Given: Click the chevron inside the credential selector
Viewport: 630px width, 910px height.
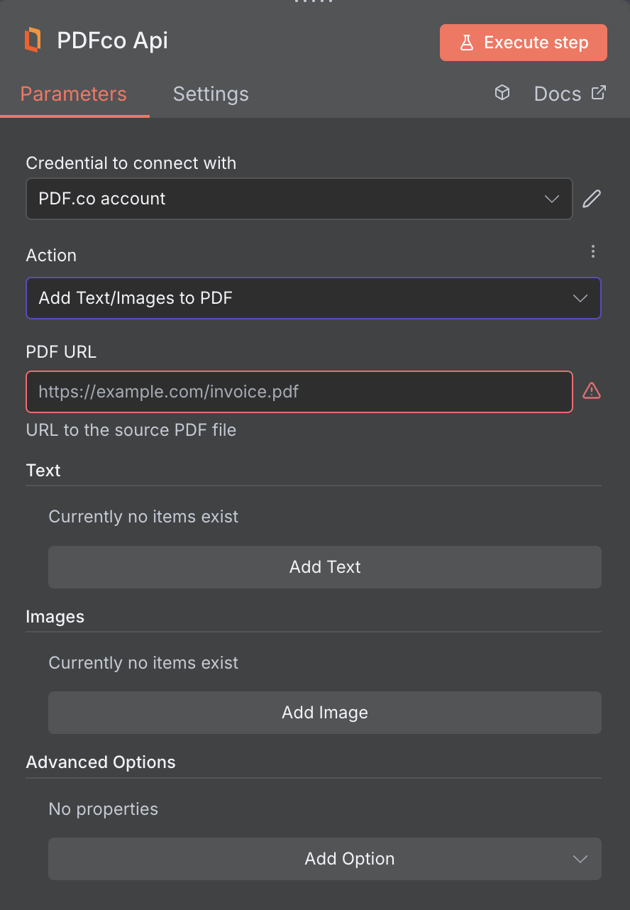Looking at the screenshot, I should click(x=552, y=199).
